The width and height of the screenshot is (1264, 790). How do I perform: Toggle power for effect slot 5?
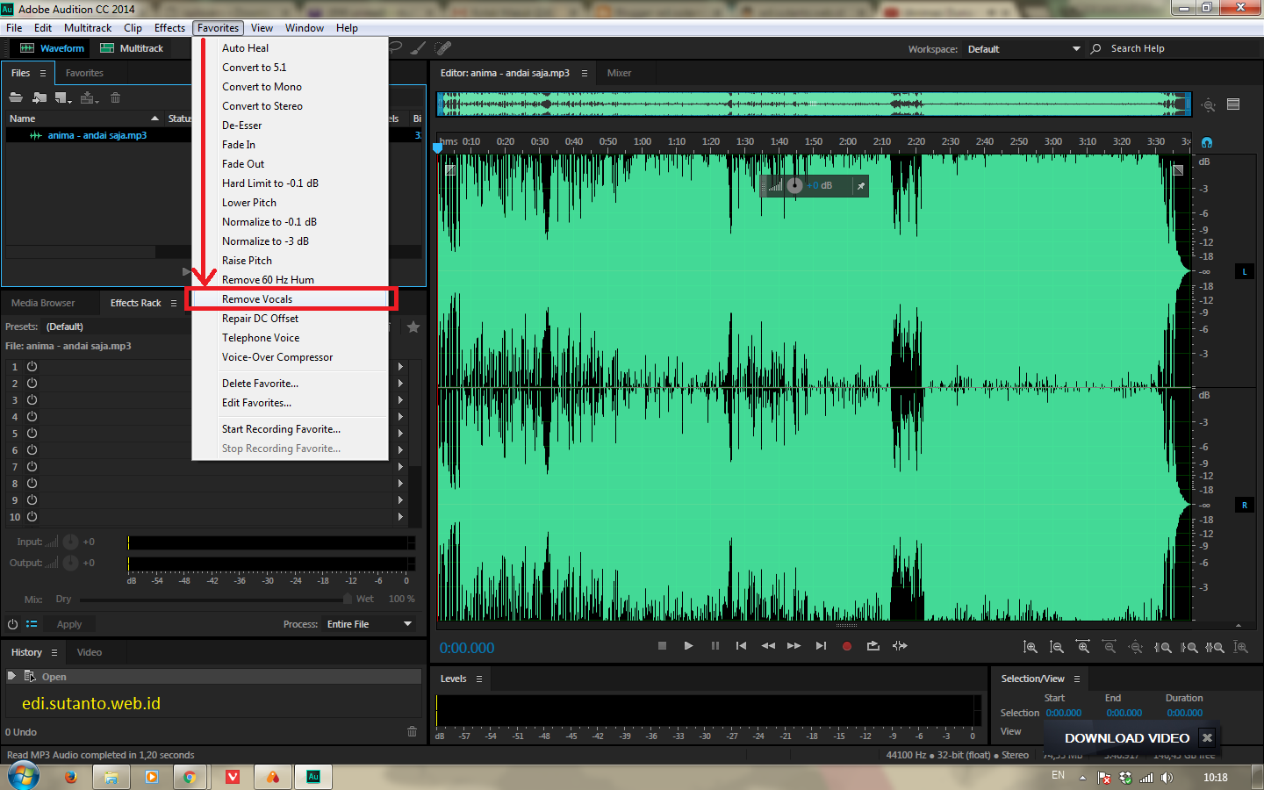(32, 434)
